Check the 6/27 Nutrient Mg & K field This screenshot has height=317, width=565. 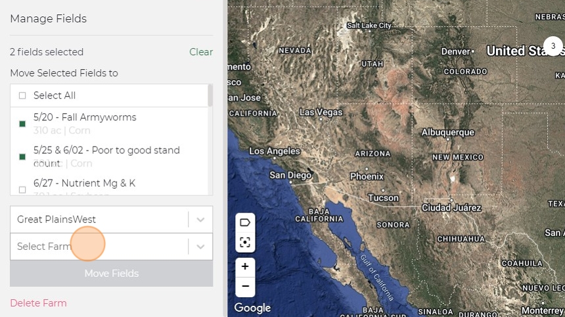[x=22, y=189]
